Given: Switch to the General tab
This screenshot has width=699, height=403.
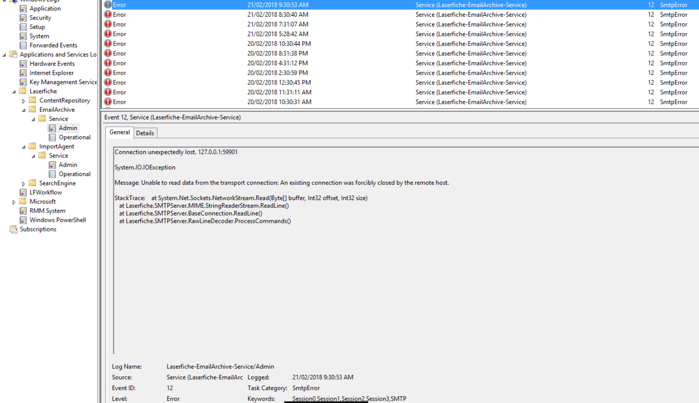Looking at the screenshot, I should coord(120,132).
